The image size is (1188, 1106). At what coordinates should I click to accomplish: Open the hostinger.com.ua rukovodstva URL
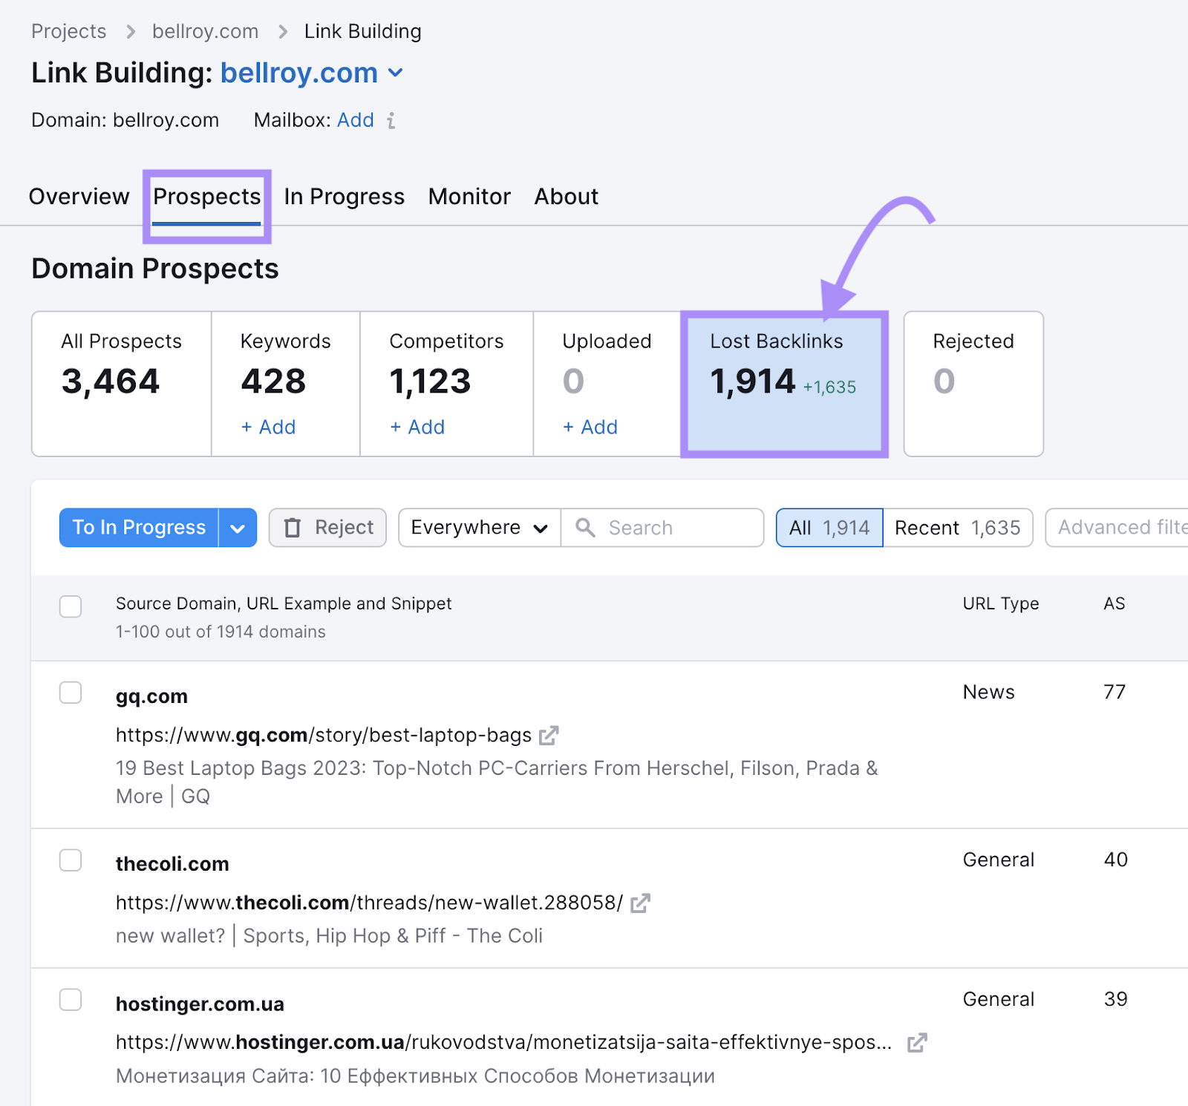[504, 1043]
